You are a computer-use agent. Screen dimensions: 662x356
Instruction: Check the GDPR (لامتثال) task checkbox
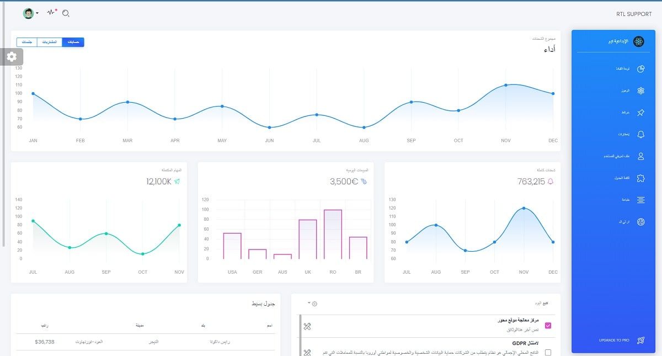click(x=548, y=352)
